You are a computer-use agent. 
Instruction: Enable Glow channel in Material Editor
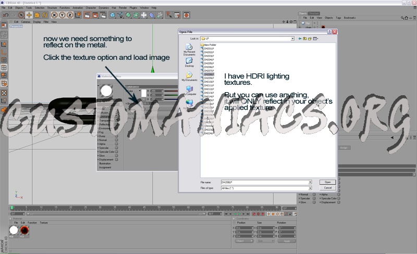pos(116,156)
